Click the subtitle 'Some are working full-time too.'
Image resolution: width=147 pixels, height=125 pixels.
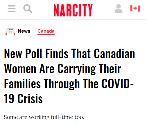(x=44, y=117)
